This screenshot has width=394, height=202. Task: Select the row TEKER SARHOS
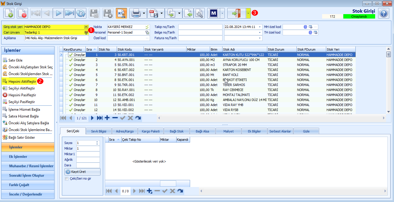coord(207,85)
